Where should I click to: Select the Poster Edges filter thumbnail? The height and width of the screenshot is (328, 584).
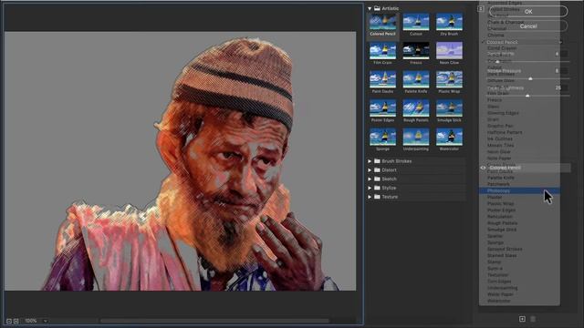point(382,108)
